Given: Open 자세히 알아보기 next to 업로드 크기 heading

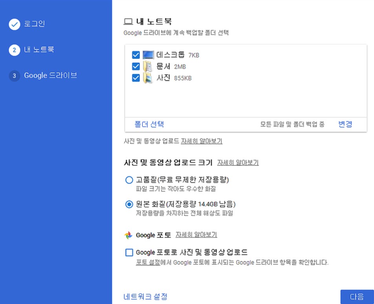Looking at the screenshot, I should point(238,163).
